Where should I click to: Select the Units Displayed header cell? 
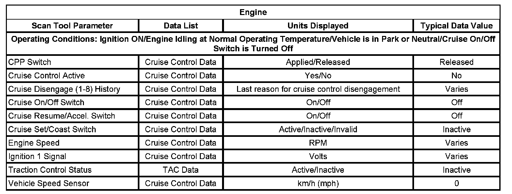click(318, 26)
